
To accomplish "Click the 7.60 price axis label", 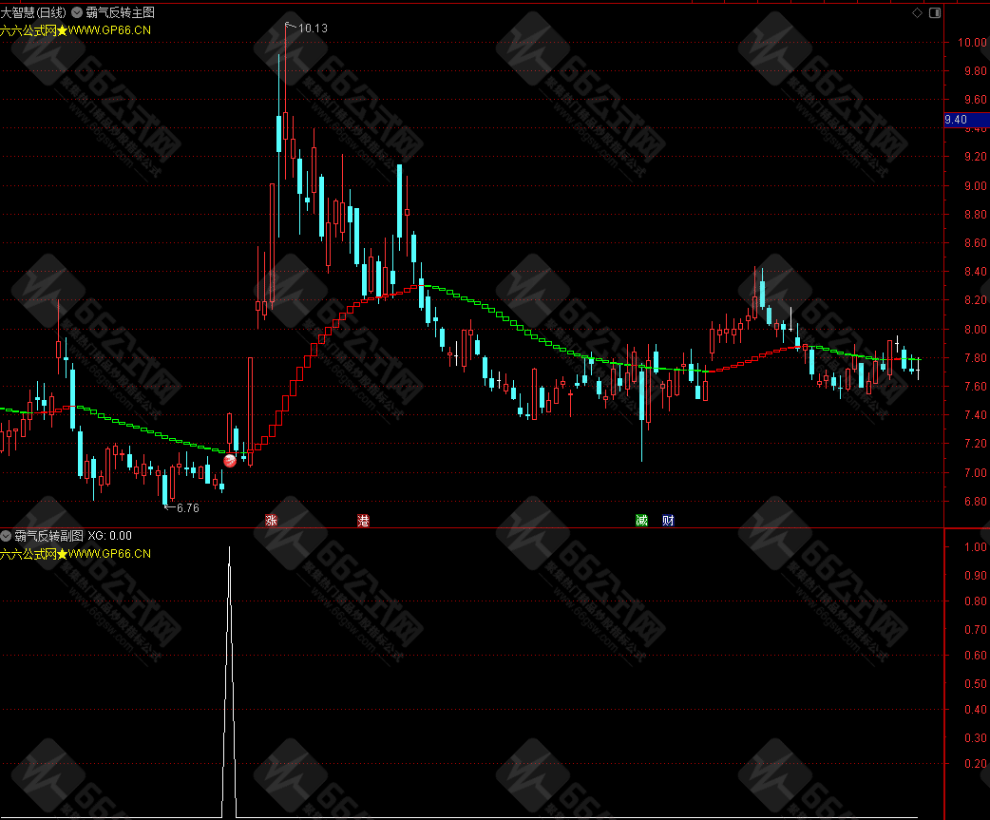I will tap(975, 387).
